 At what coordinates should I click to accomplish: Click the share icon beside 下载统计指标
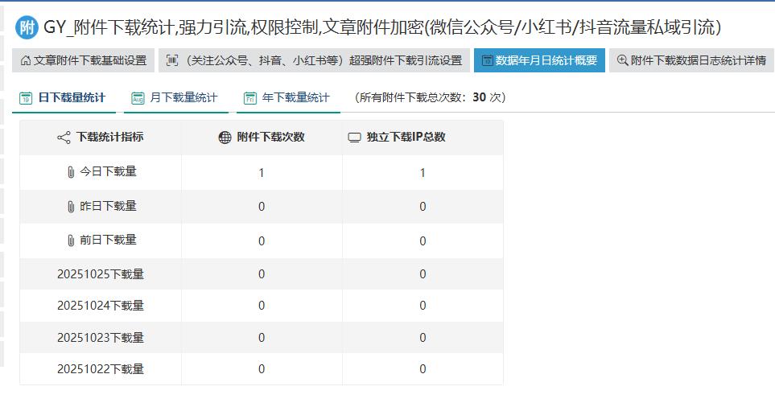pyautogui.click(x=64, y=138)
